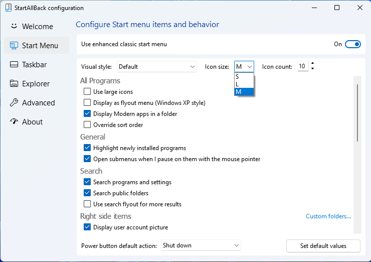Disable open submenus on mouse pause
This screenshot has height=262, width=371.
point(87,159)
